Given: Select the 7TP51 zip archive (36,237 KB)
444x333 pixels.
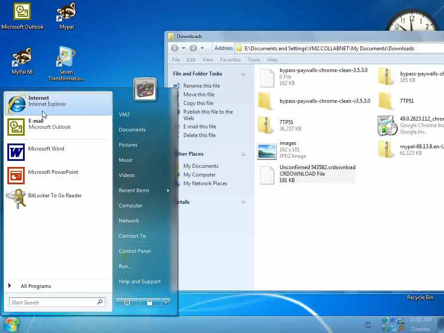Looking at the screenshot, I should [266, 125].
